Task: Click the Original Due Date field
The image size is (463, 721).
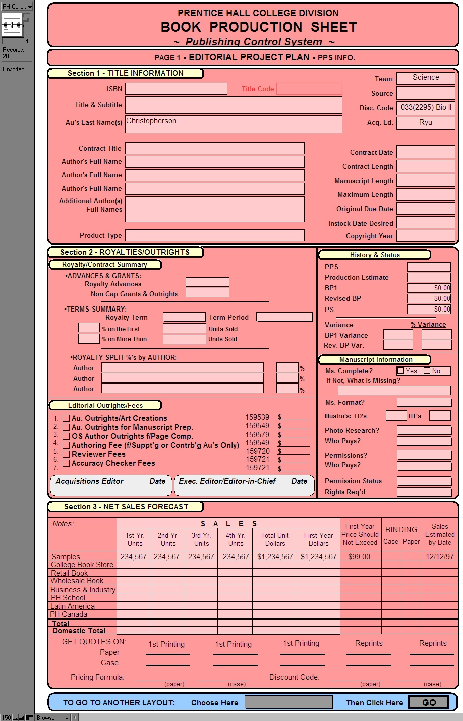Action: click(426, 208)
